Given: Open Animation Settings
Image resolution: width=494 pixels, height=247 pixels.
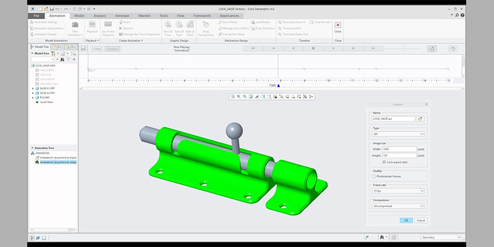Looking at the screenshot, I should click(43, 22).
